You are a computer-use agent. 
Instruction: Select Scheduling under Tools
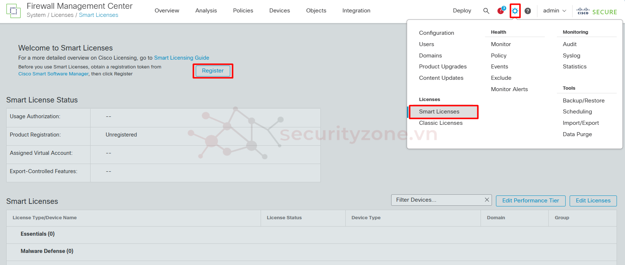[577, 112]
